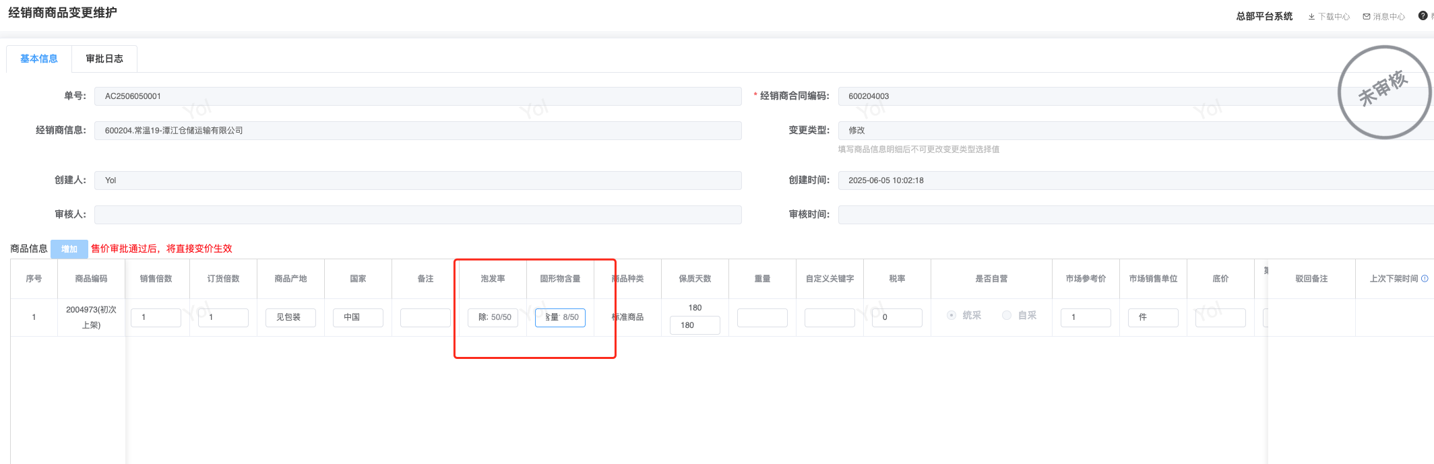Open the 经销商信息 selector field

pos(418,131)
